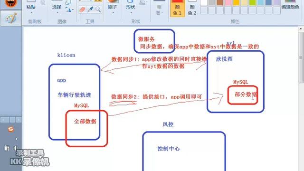Click the 部分数据 text on canvas
This screenshot has width=304, height=171.
246,95
